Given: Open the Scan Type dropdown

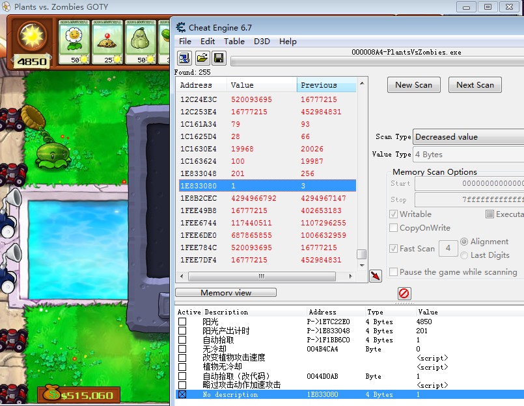Looking at the screenshot, I should 469,137.
